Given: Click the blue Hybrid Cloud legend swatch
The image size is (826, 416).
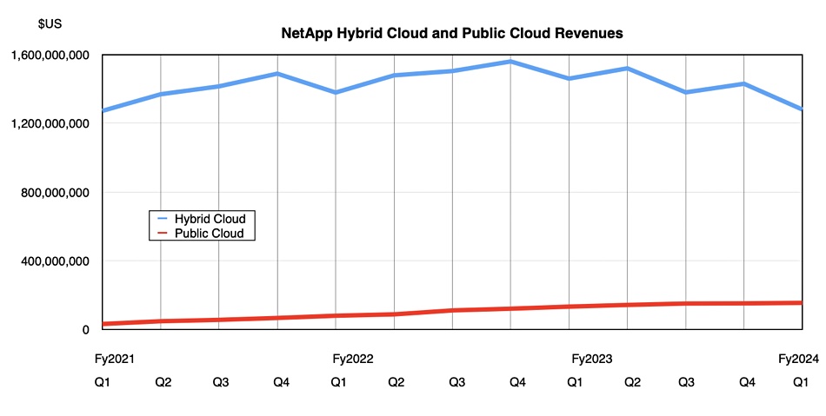Looking at the screenshot, I should (163, 218).
